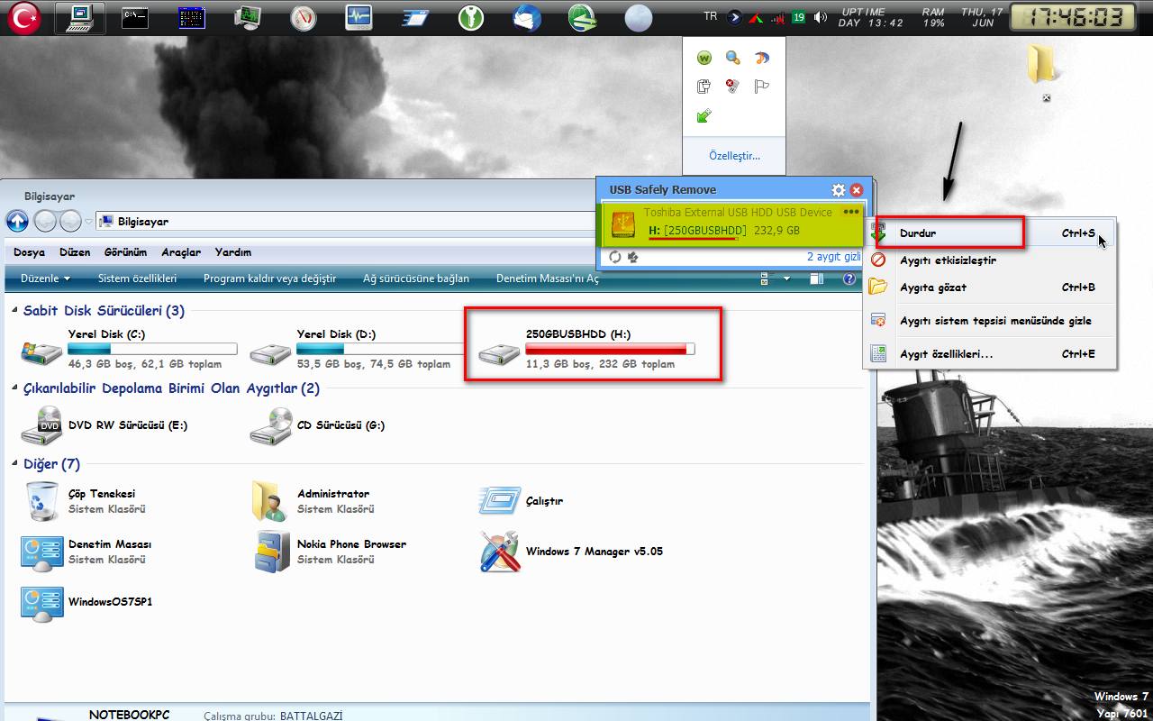Screen dimensions: 1153x721
Task: Open the green 19 tray icon
Action: (x=799, y=17)
